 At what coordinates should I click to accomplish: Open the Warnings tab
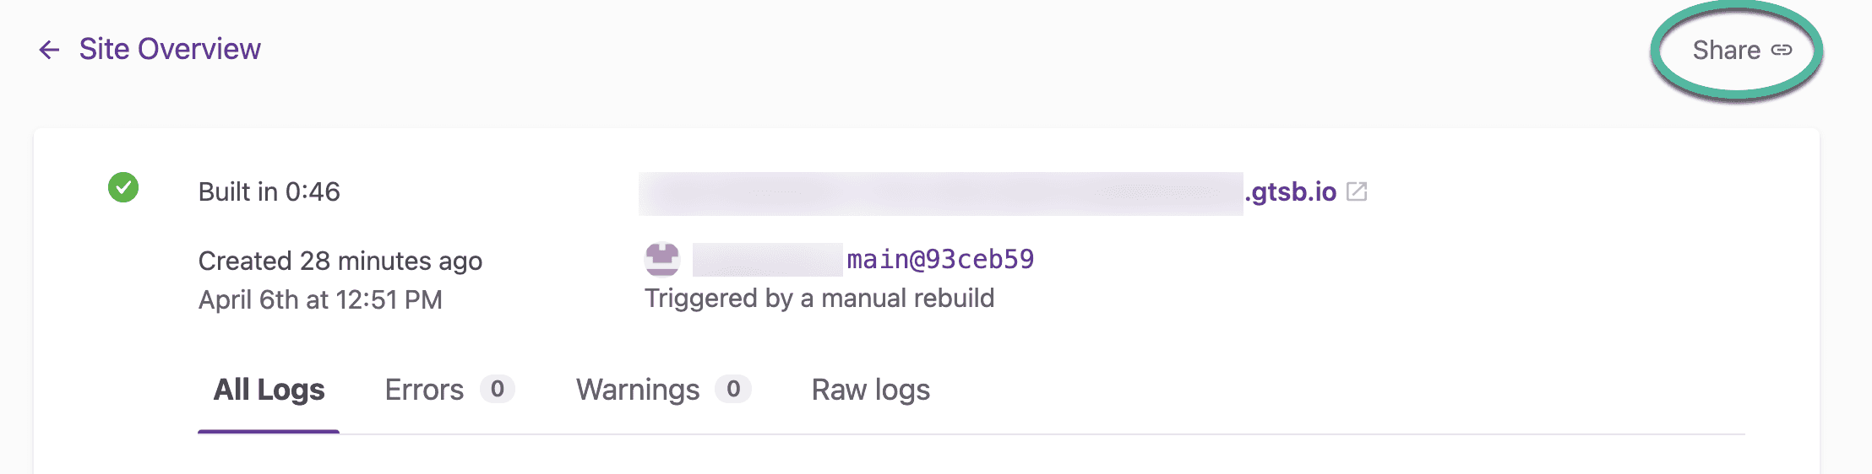638,390
